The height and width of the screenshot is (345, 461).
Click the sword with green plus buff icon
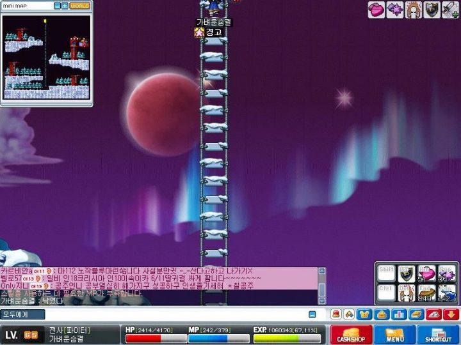(450, 10)
